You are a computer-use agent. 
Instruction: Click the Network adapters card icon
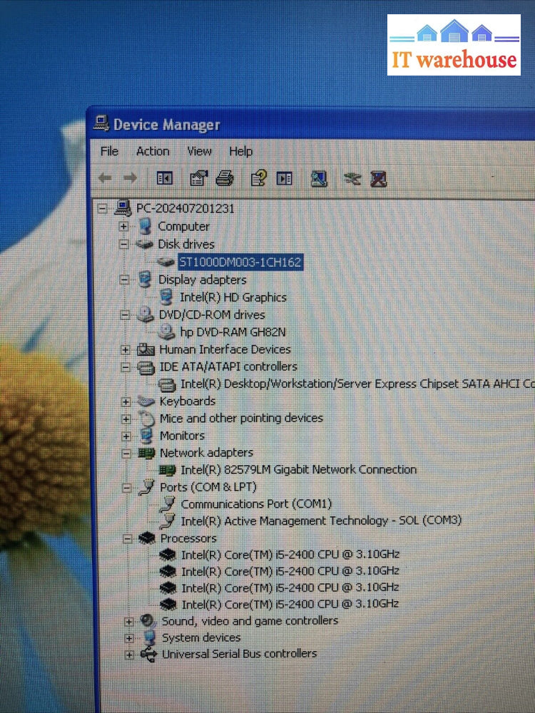coord(146,453)
